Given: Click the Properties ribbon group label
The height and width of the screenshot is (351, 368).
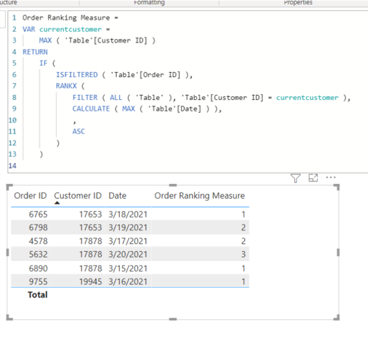Looking at the screenshot, I should 298,3.
